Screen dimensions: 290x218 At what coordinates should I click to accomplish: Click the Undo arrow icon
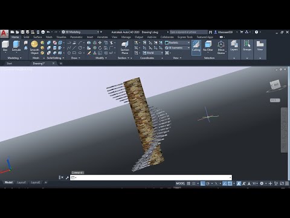(x=48, y=32)
